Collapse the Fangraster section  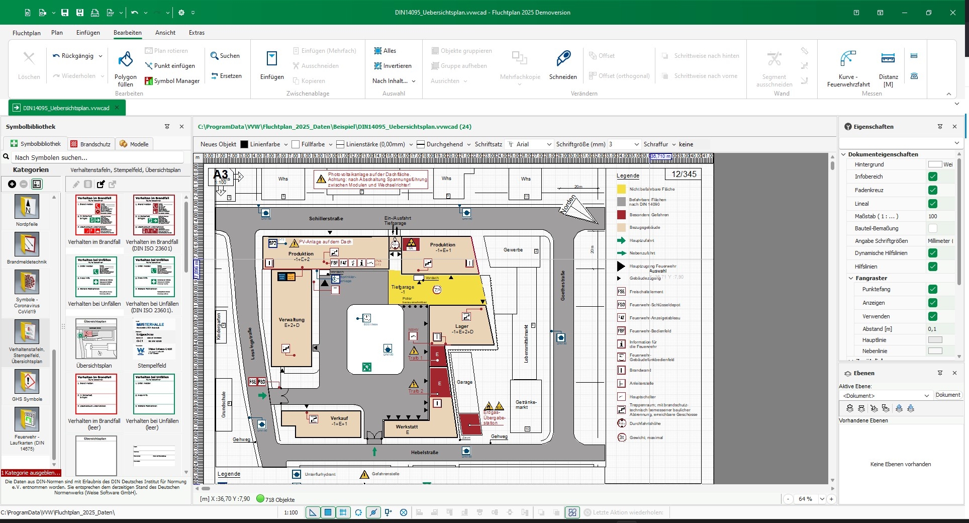click(851, 278)
